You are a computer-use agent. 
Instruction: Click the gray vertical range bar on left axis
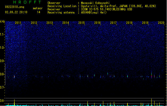coord(5,74)
